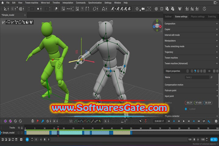219x146 pixels.
Task: Click the home icon in menu bar
Action: pos(2,2)
